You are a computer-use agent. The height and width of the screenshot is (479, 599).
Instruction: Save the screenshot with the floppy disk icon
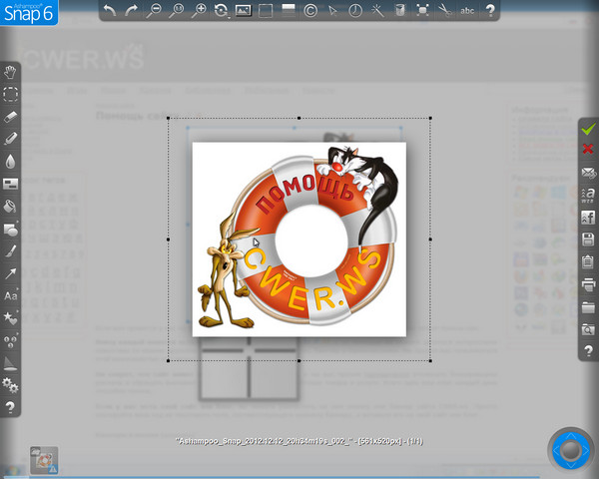(x=588, y=239)
